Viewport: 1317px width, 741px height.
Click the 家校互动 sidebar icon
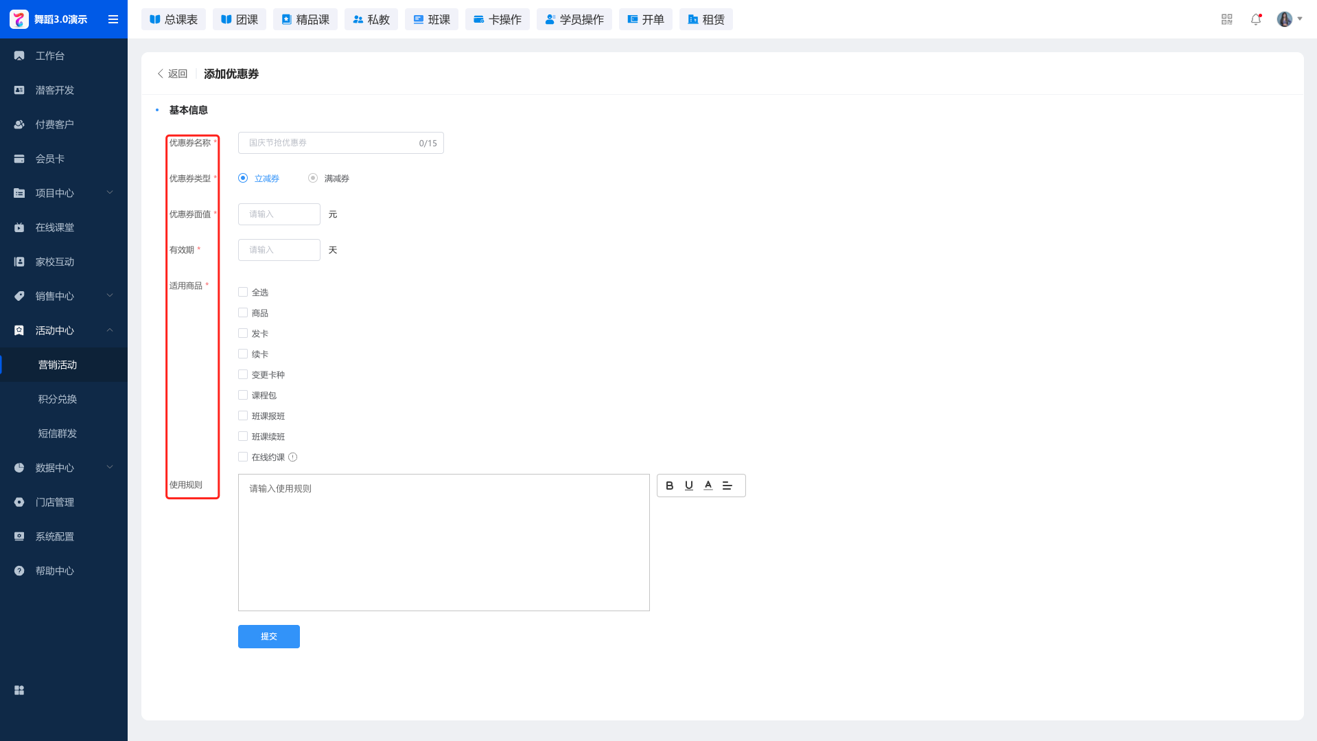click(x=19, y=262)
